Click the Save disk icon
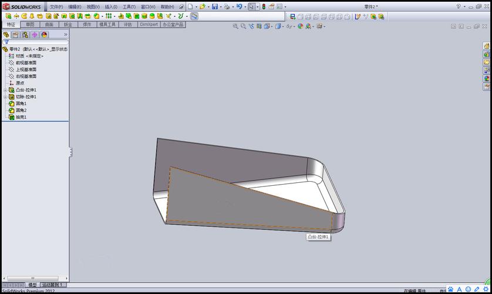Screen dimensions: 492x294 pos(215,6)
